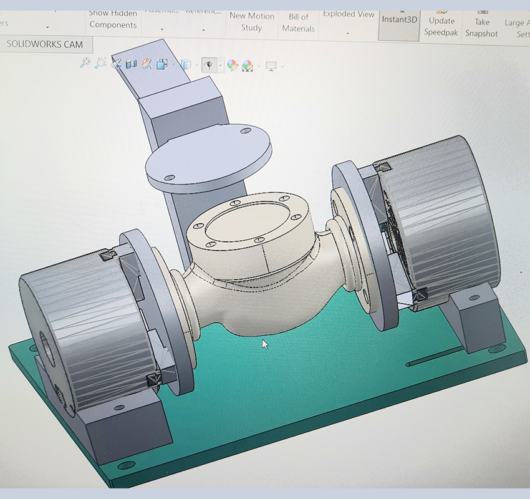Click the New Motion Study button
The image size is (530, 499).
tap(251, 21)
